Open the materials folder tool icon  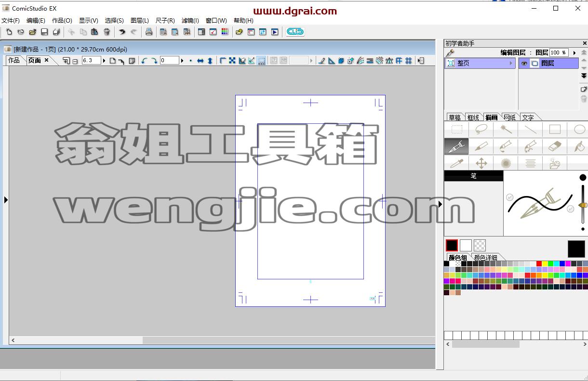click(555, 163)
